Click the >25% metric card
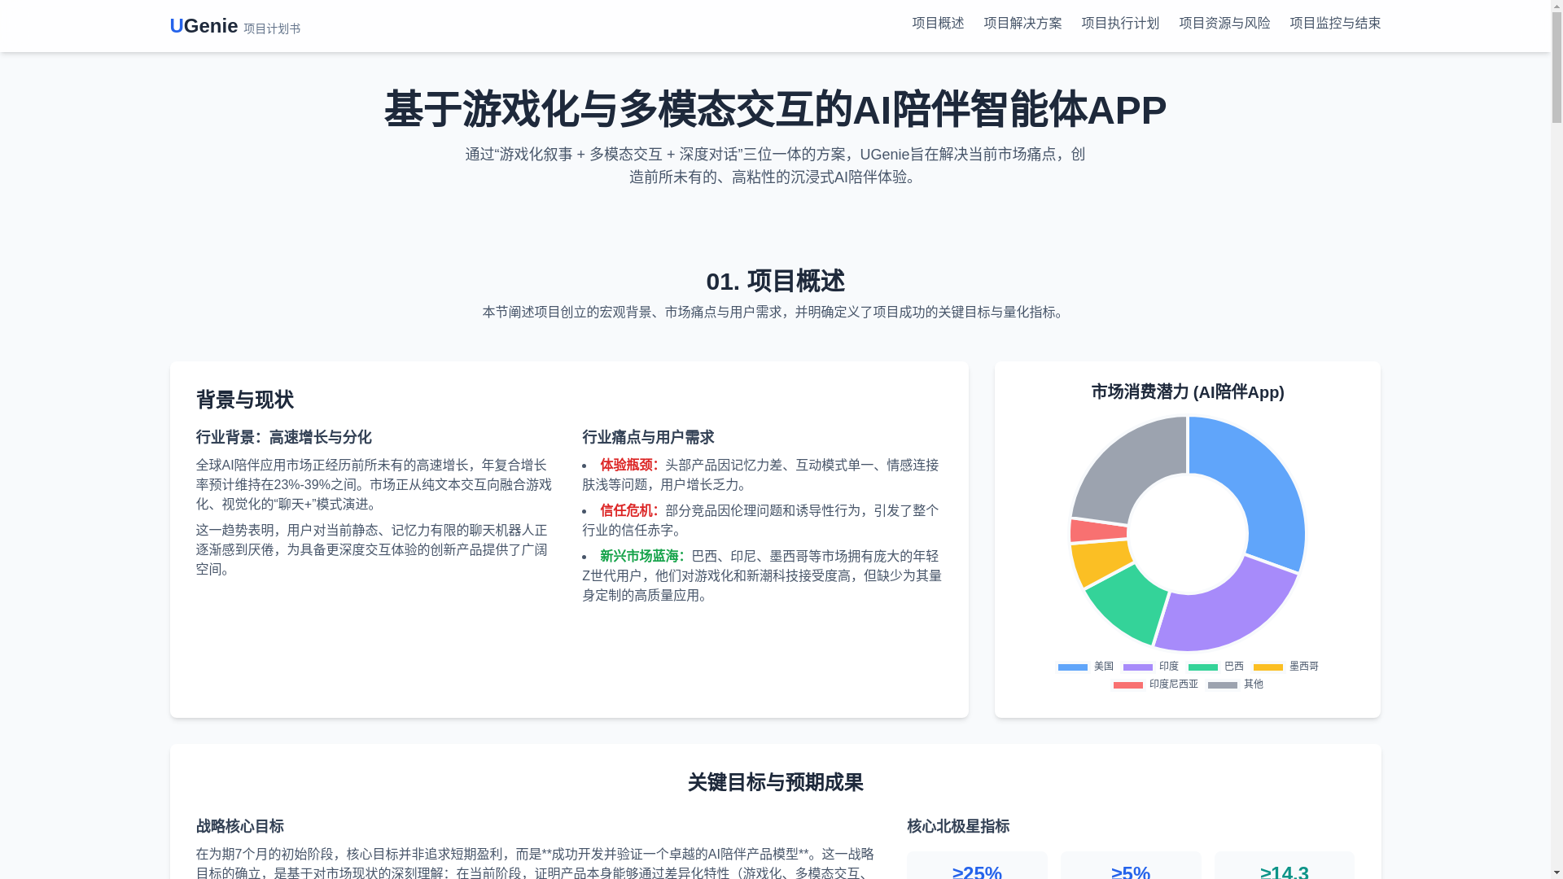The height and width of the screenshot is (879, 1563). [x=977, y=866]
